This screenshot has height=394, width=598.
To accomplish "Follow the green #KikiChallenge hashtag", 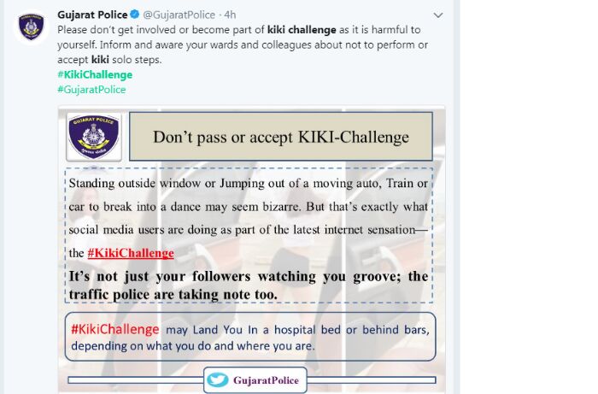I will (95, 74).
